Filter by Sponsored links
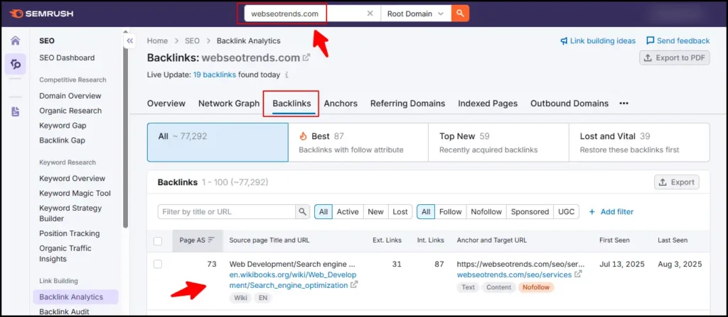The height and width of the screenshot is (317, 728). coord(530,212)
